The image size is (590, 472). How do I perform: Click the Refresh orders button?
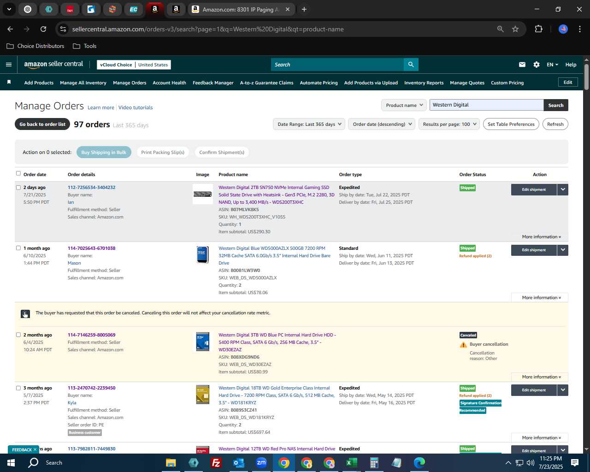point(555,124)
